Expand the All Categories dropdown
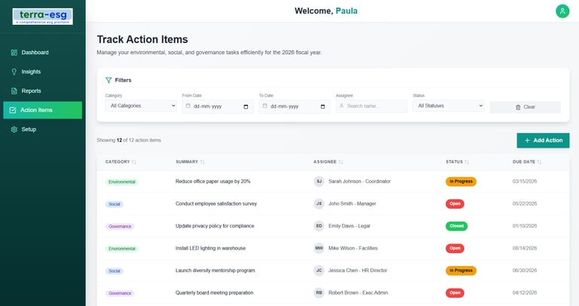Screen dimensions: 579x306 141,106
